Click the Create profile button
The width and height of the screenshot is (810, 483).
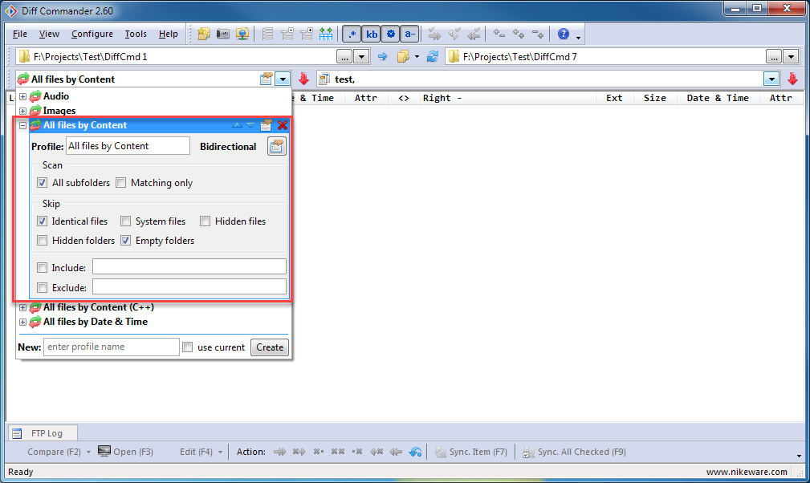pyautogui.click(x=269, y=347)
